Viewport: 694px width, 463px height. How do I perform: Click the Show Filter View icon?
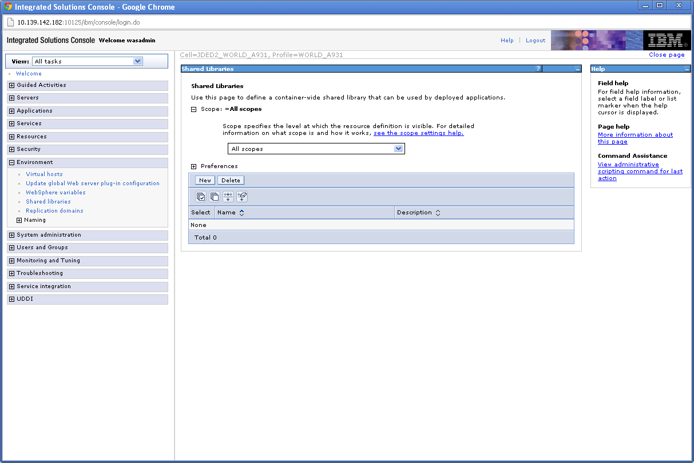[228, 197]
